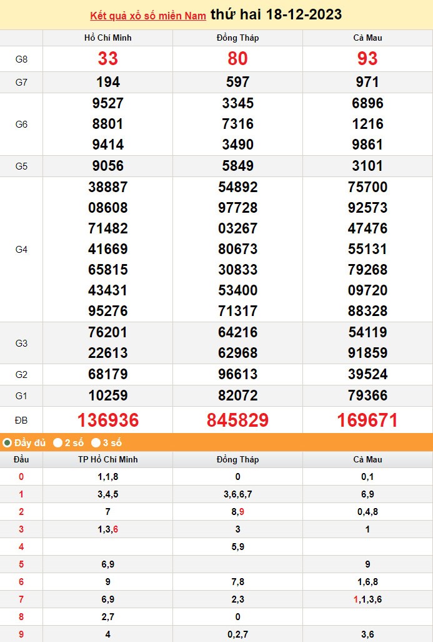Click the G8 result 93 for Cà Mau
The width and height of the screenshot is (433, 642).
367,59
